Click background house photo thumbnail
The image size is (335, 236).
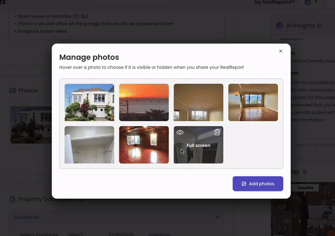point(31,125)
